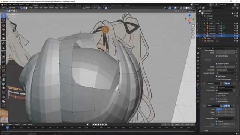Select the Select Box tool in viewport toolbar
The height and width of the screenshot is (135, 240).
(3, 16)
